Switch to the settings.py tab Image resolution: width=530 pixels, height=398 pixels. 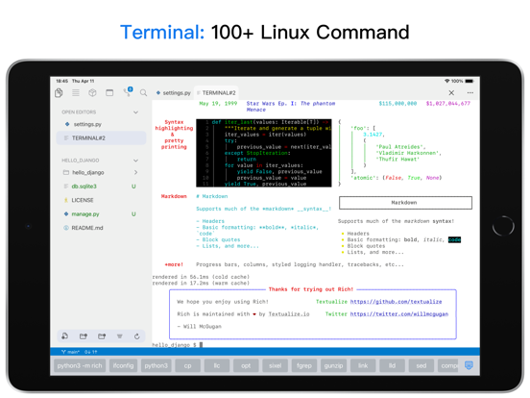[x=174, y=92]
